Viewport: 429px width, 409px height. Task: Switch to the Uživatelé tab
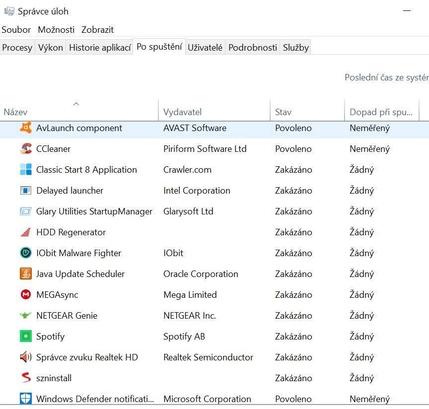(205, 48)
